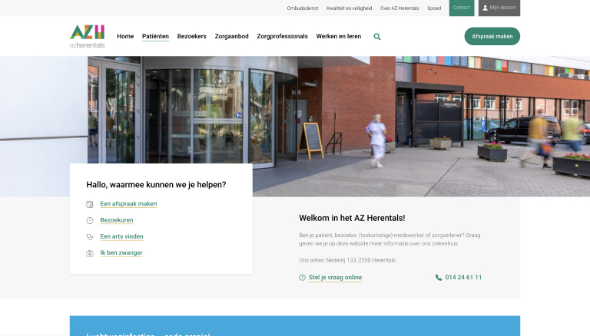Click the question mark icon beside Stel je vraag

(302, 278)
